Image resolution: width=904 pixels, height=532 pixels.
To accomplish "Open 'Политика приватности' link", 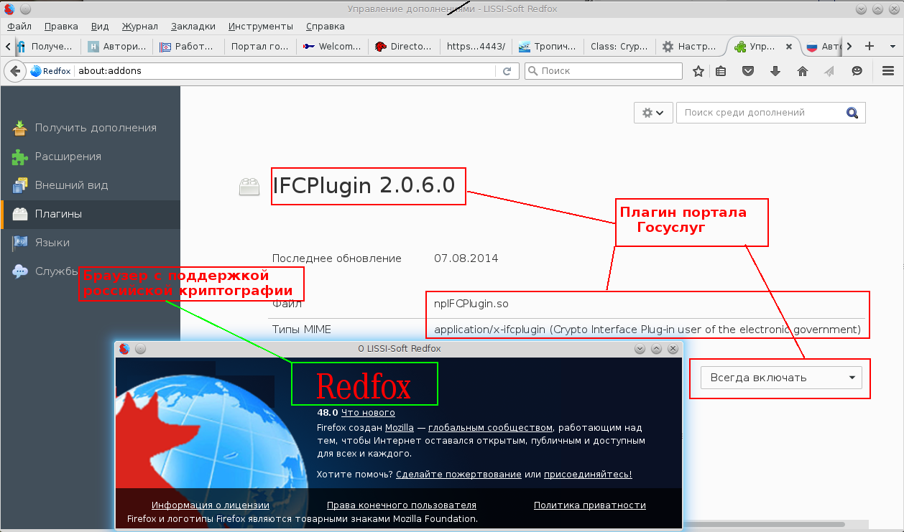I will click(x=589, y=505).
